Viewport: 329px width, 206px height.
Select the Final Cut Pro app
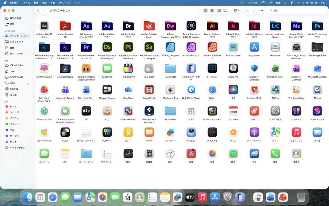coord(128,68)
